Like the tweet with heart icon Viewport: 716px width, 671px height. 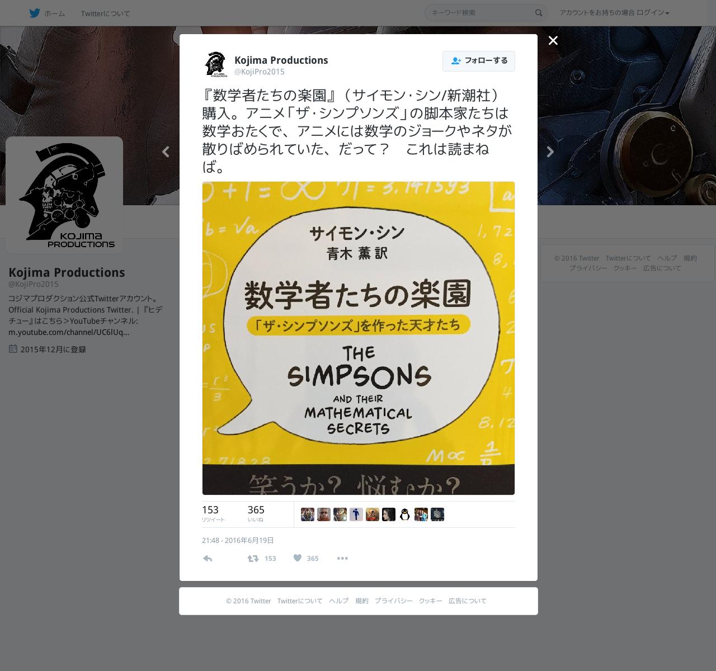[x=298, y=558]
